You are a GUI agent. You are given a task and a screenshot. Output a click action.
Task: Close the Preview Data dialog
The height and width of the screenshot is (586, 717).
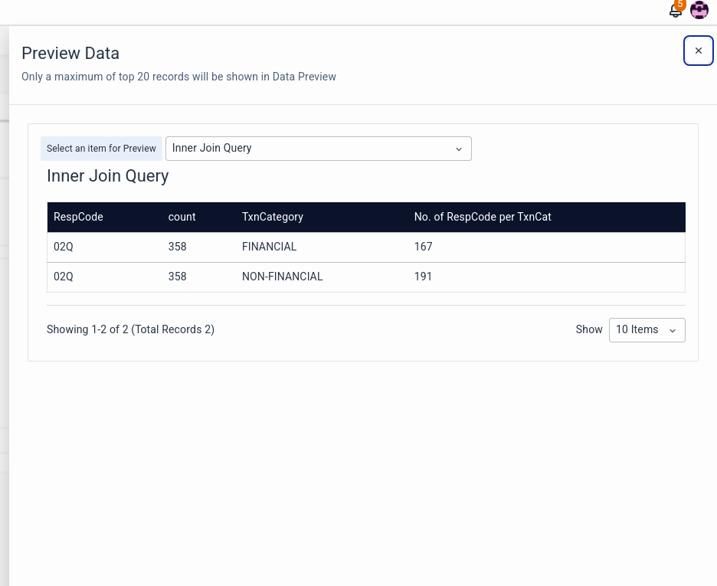coord(698,51)
